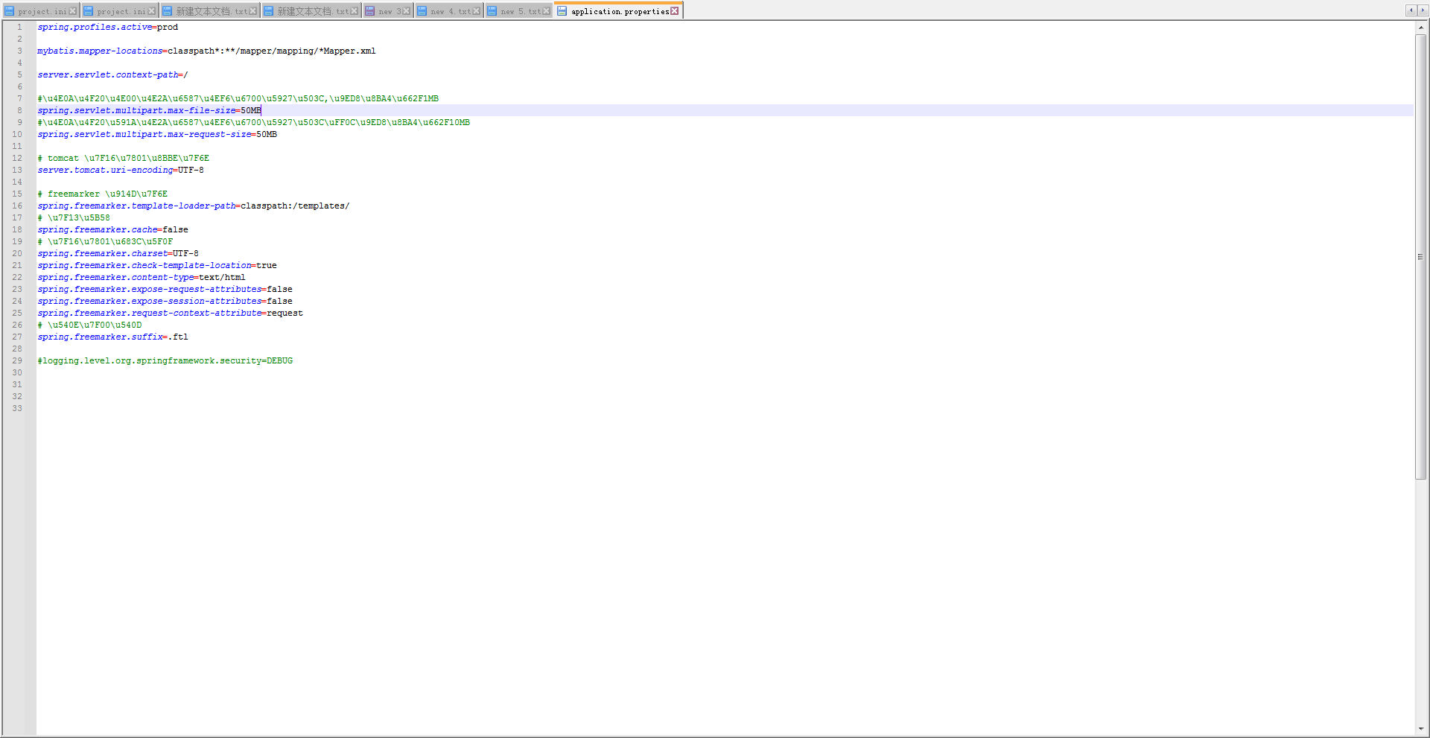Click the vertical scrollbar down arrow

(x=1421, y=729)
